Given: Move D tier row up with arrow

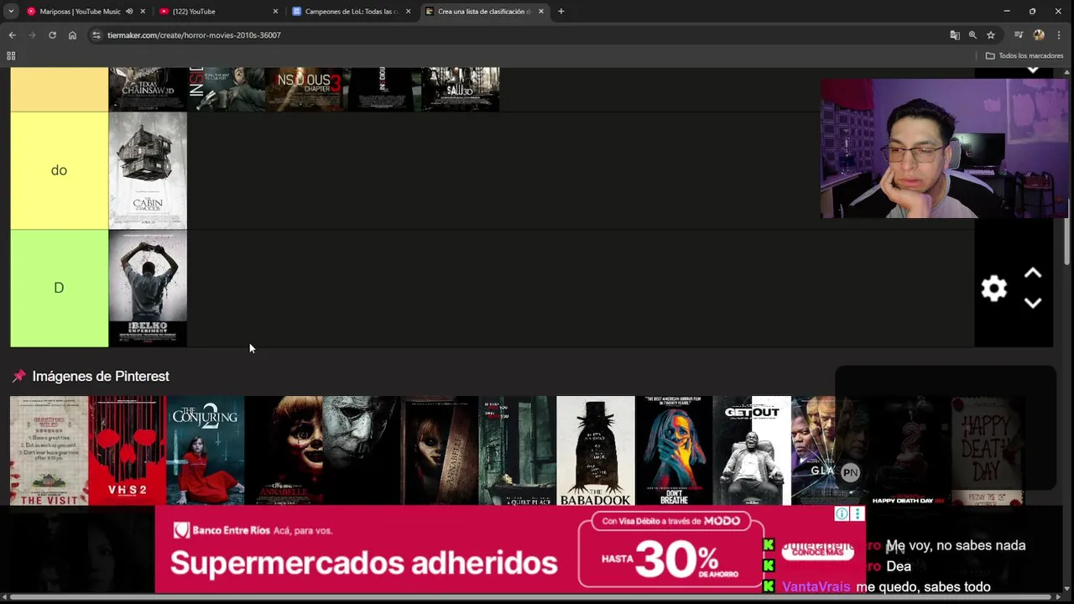Looking at the screenshot, I should pos(1033,273).
